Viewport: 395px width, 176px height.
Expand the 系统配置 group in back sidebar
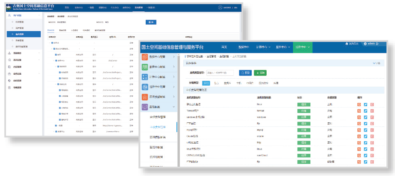click(39, 60)
